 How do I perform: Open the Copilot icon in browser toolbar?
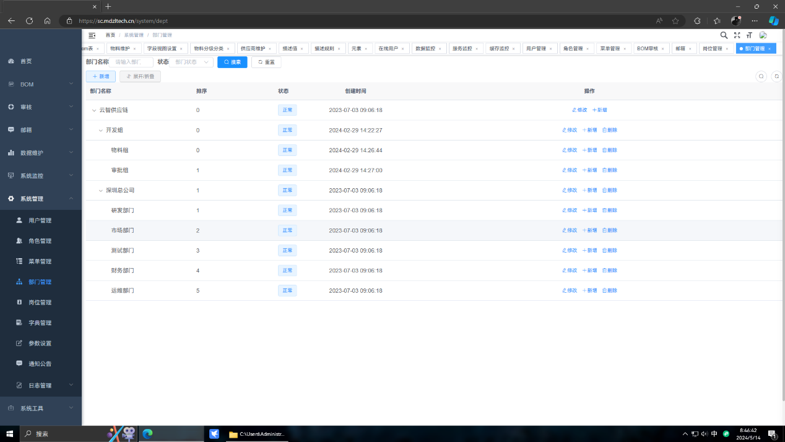point(773,20)
